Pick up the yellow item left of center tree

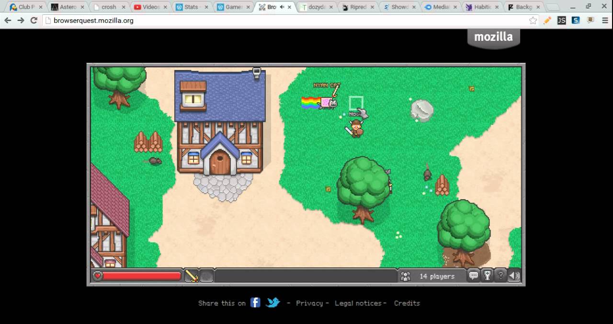point(328,189)
